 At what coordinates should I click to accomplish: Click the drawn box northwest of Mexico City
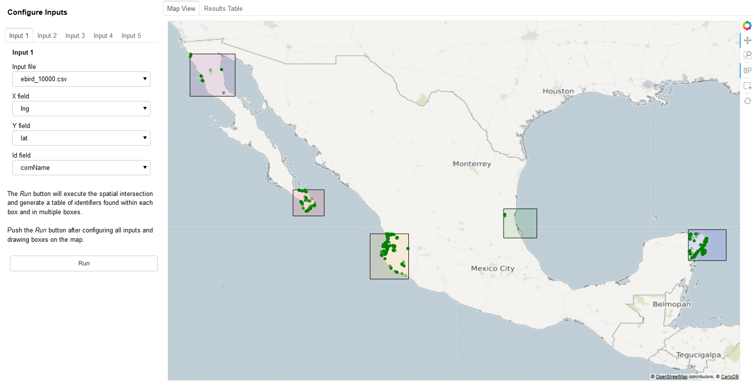389,256
